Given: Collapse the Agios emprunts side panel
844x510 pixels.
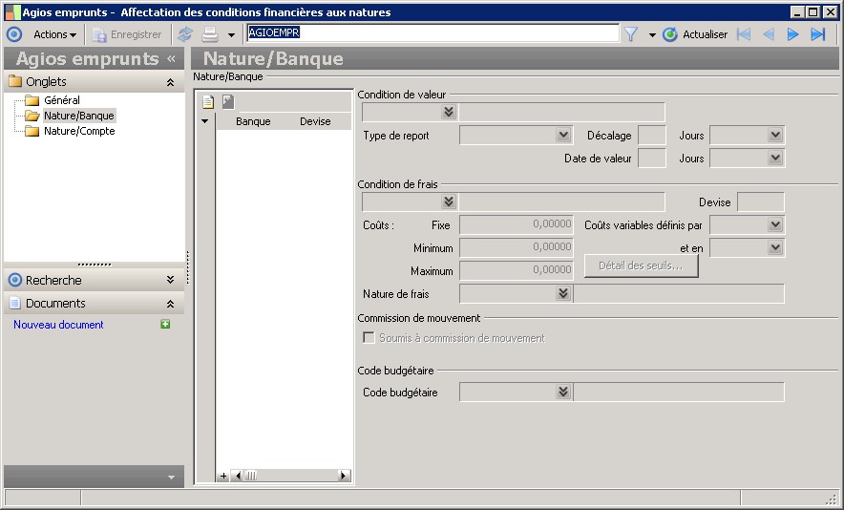Looking at the screenshot, I should pyautogui.click(x=172, y=59).
